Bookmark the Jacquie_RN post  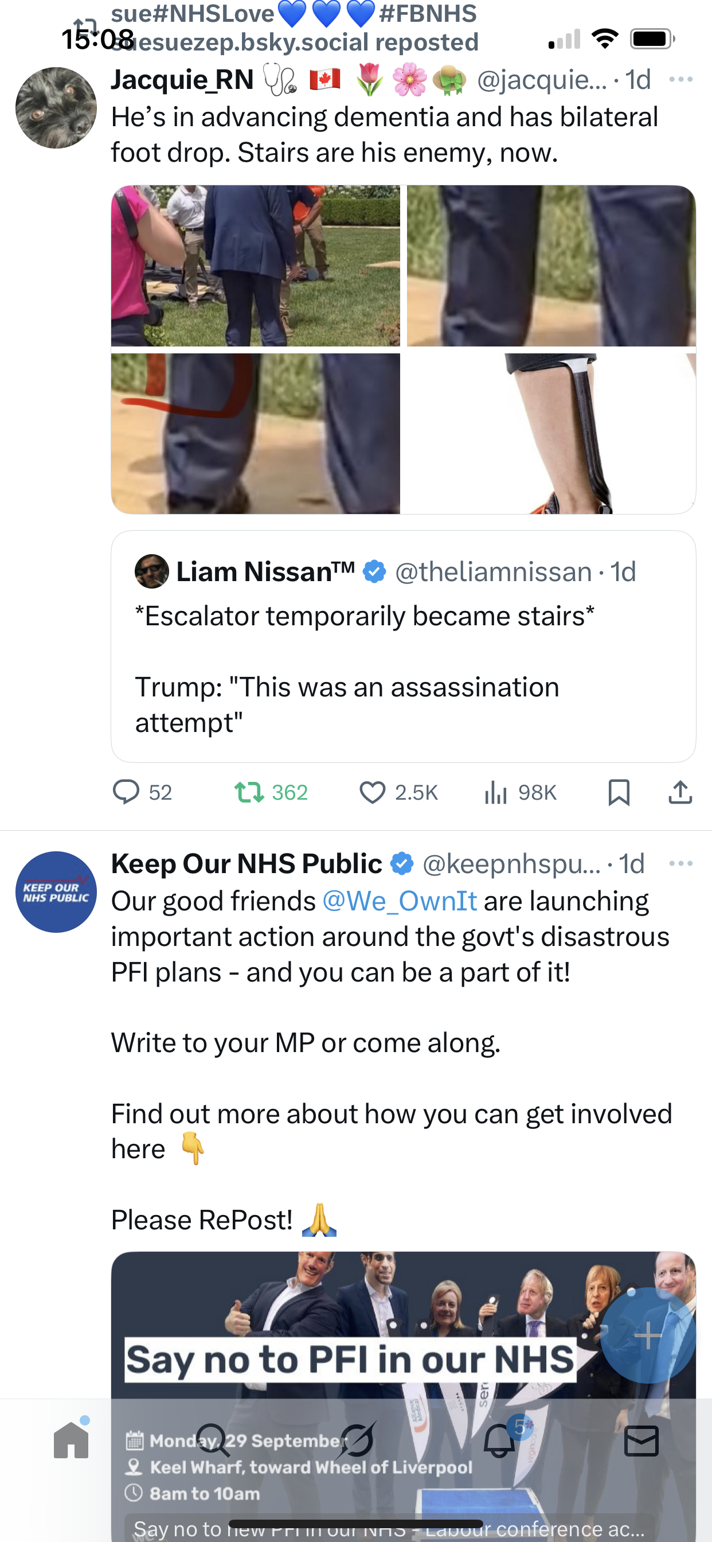(x=619, y=792)
